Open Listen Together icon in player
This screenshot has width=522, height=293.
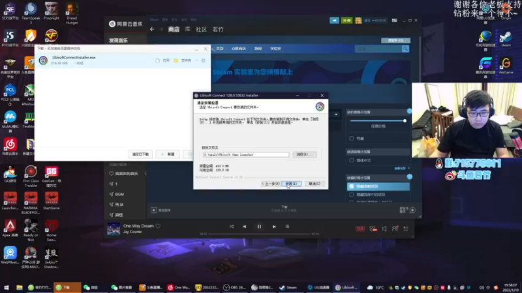(x=395, y=229)
